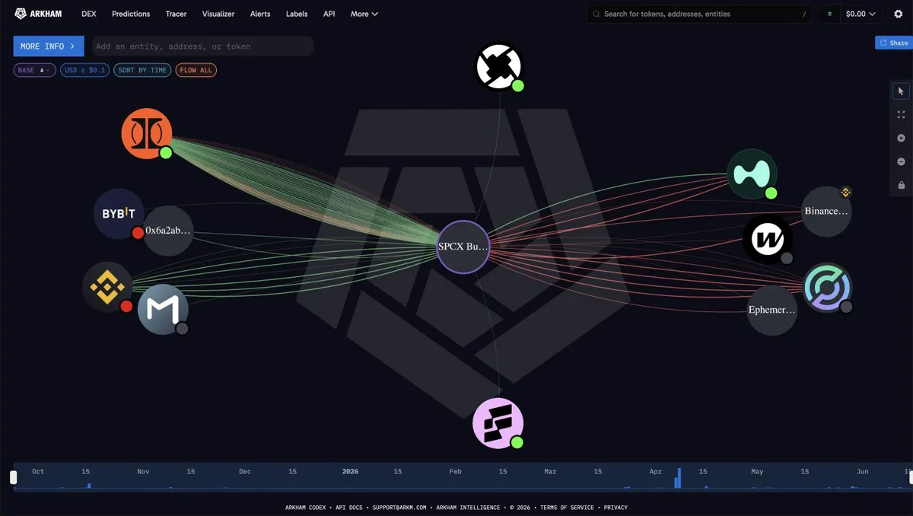Select the Binance... labeled node at right

[826, 211]
